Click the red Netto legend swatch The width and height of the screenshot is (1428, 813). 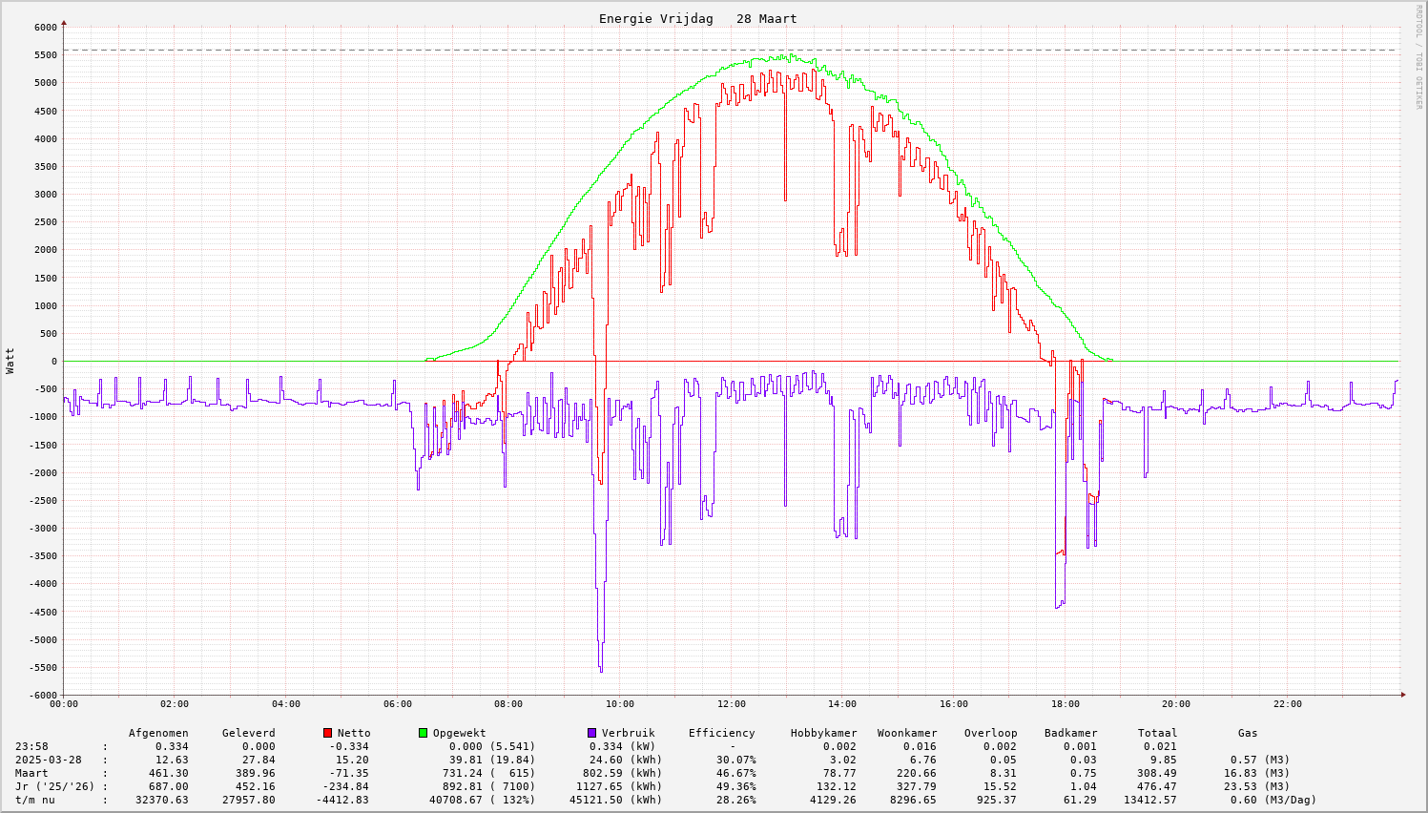(x=328, y=733)
